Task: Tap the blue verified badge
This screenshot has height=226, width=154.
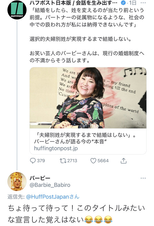Action: pos(123,3)
